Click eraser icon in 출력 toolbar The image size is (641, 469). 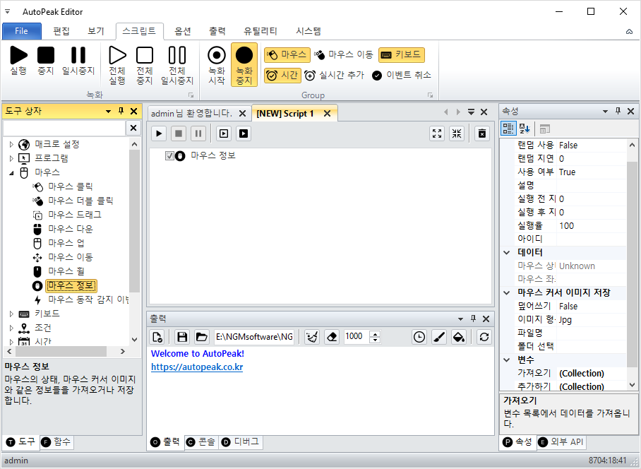click(332, 337)
